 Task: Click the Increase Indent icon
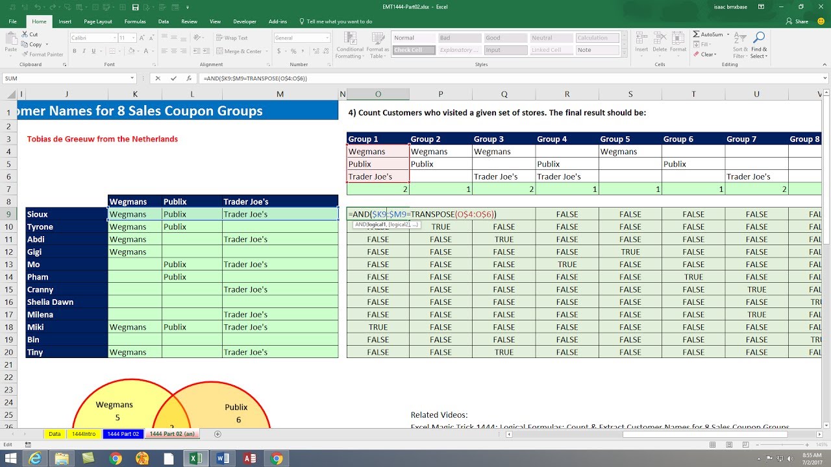pos(207,51)
